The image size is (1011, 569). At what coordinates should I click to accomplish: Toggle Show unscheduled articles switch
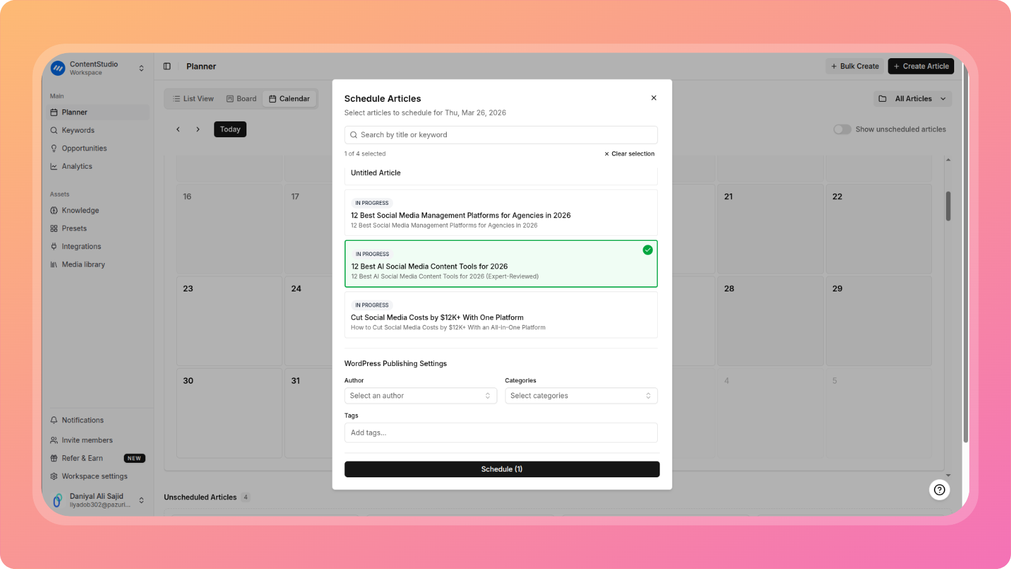[x=842, y=130]
